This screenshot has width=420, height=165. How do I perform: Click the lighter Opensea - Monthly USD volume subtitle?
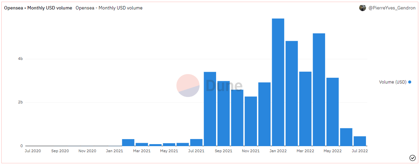[109, 8]
